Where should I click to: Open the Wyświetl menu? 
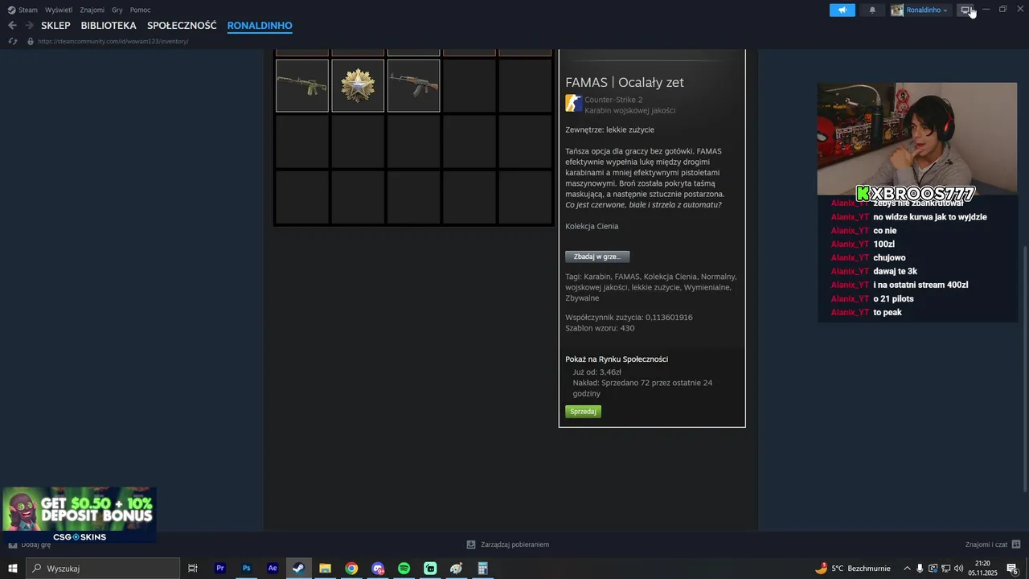coord(59,10)
